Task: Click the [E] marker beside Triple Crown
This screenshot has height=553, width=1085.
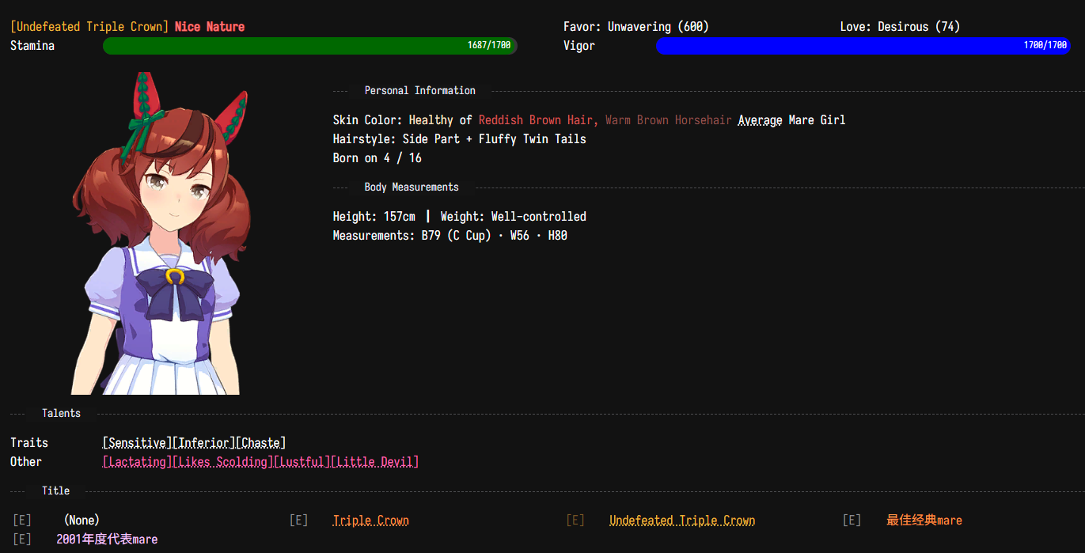Action: (x=298, y=521)
